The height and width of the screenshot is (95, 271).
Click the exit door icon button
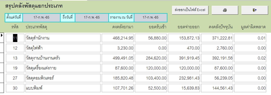click(255, 10)
